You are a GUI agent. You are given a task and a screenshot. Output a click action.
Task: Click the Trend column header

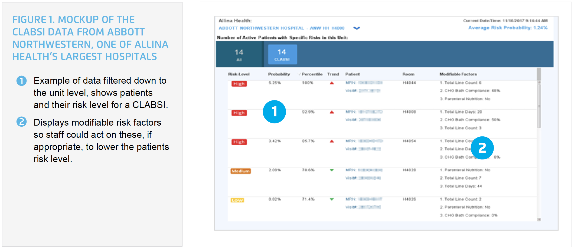click(333, 74)
